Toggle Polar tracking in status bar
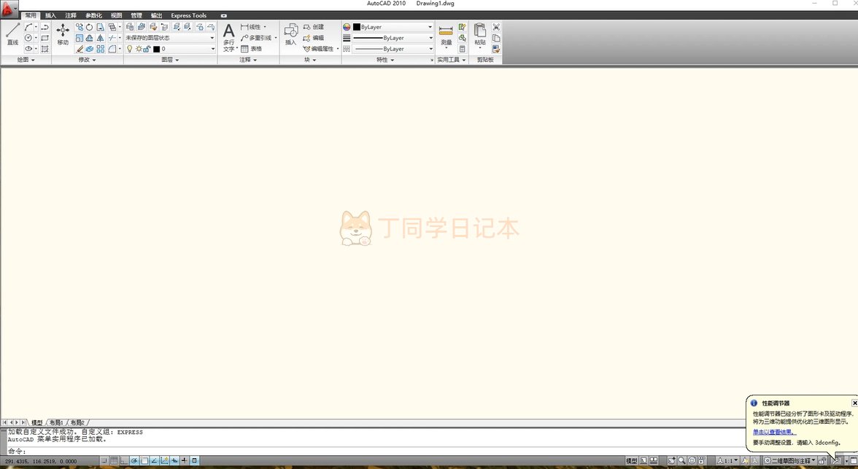This screenshot has height=469, width=858. 134,461
